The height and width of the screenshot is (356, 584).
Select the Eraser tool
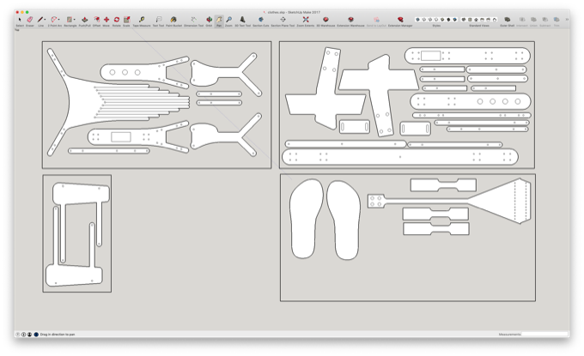pyautogui.click(x=30, y=20)
